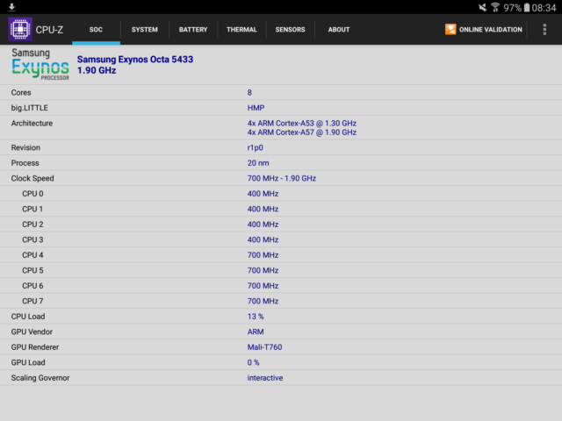562x421 pixels.
Task: Open the THERMAL tab
Action: 241,29
